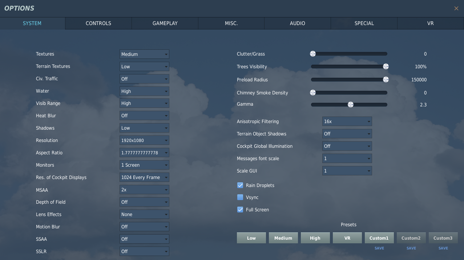
Task: Enable the Vsync checkbox
Action: pyautogui.click(x=240, y=197)
